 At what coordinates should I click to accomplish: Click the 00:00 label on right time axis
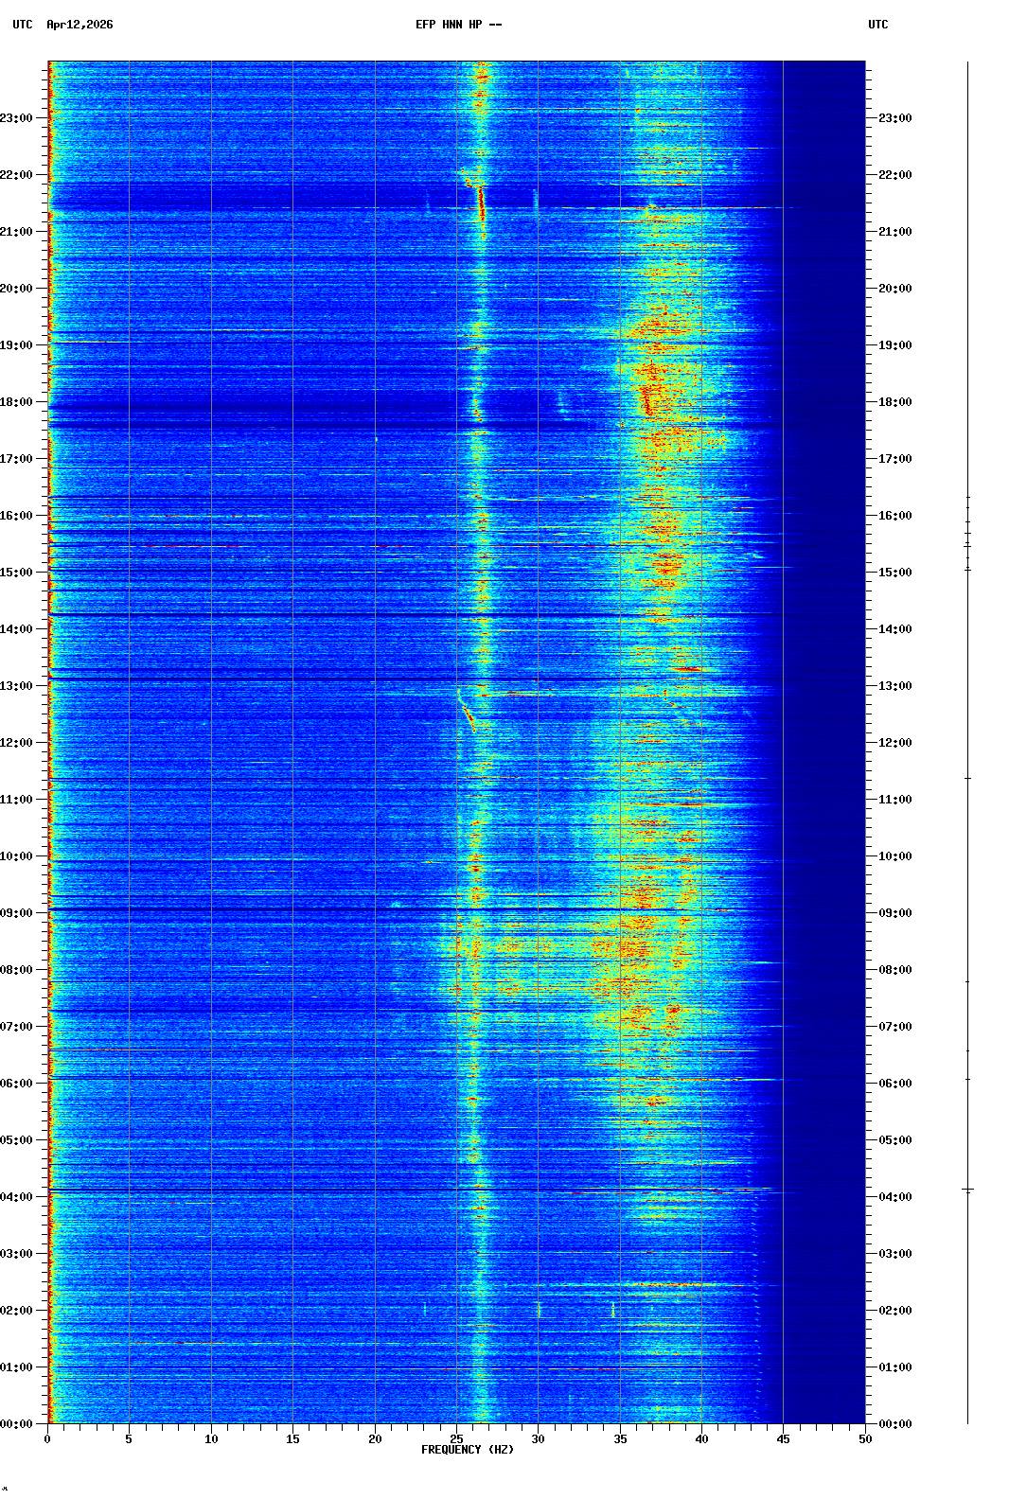[894, 1424]
